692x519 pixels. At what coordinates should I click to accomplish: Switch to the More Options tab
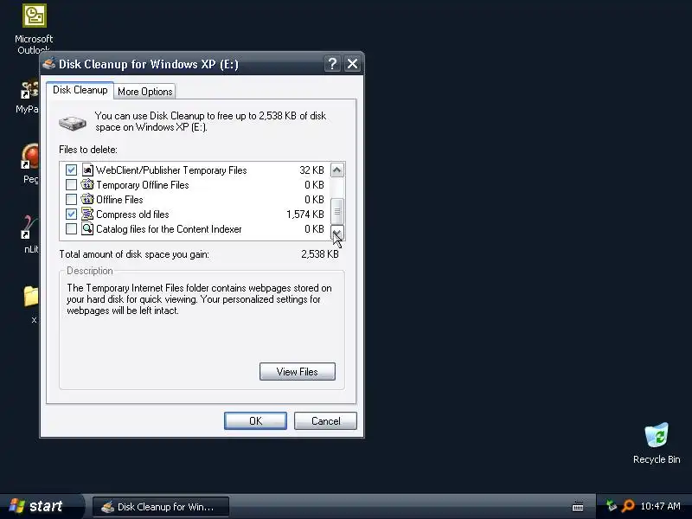click(144, 92)
